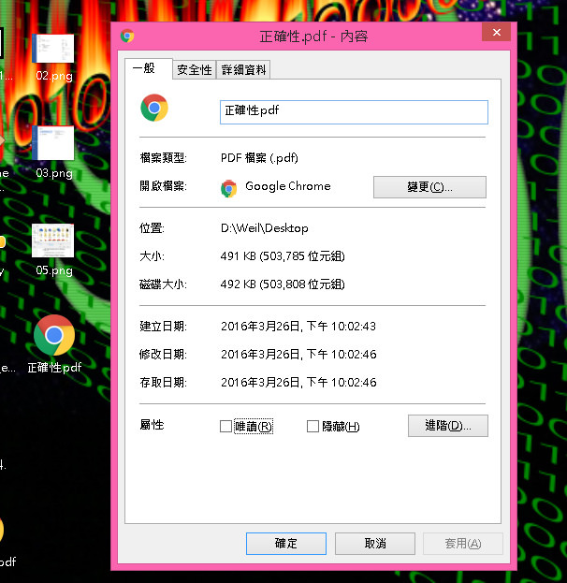Close the 正確性.pdf properties dialog

click(496, 32)
